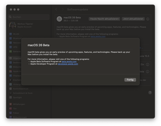Image resolution: width=161 pixels, height=126 pixels.
Task: Open Schreibtisch & Dock label
Action: click(23, 93)
